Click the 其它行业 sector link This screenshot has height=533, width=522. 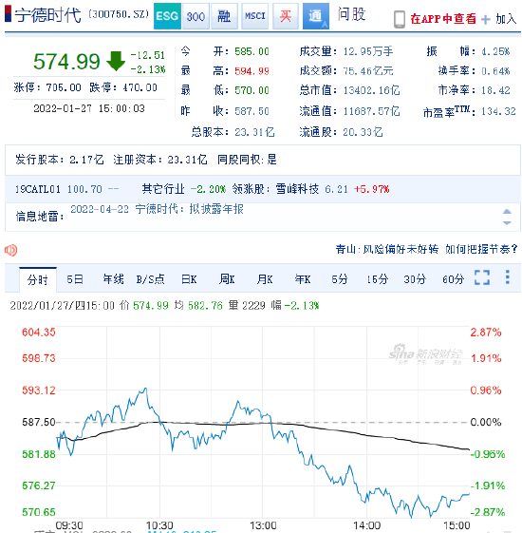pyautogui.click(x=163, y=189)
